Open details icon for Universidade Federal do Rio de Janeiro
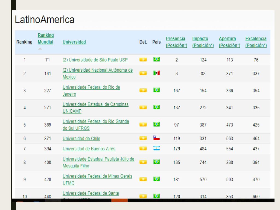This screenshot has height=210, width=280. click(143, 90)
